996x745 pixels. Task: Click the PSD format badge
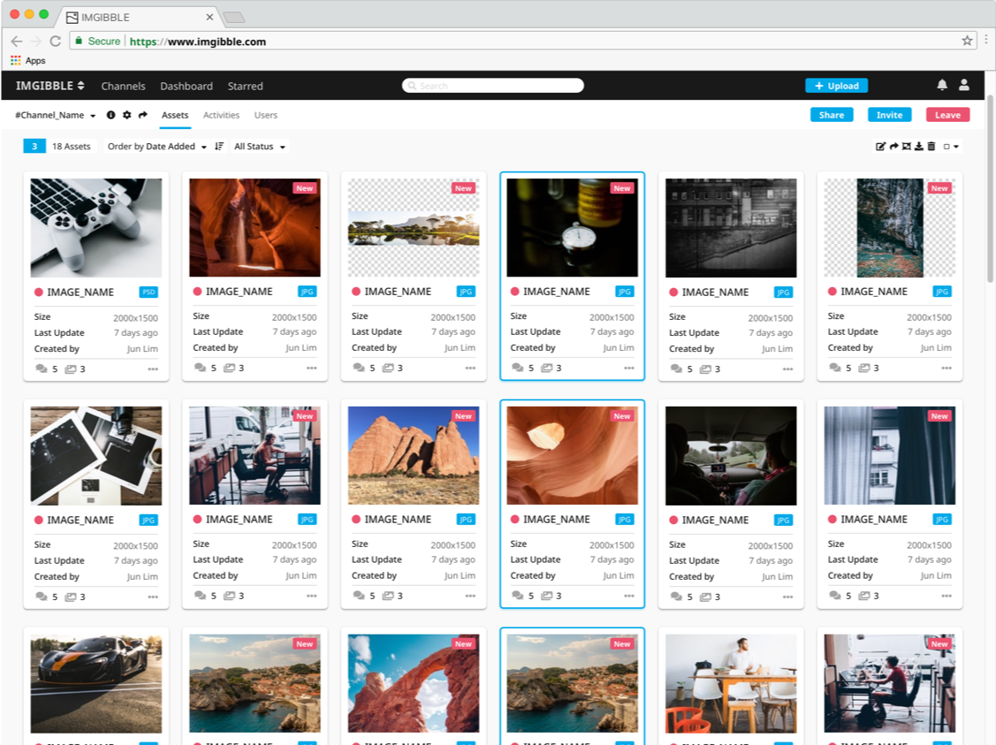coord(148,293)
